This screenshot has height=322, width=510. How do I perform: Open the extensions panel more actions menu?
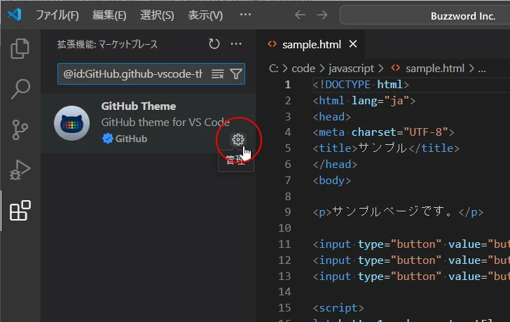[x=236, y=44]
